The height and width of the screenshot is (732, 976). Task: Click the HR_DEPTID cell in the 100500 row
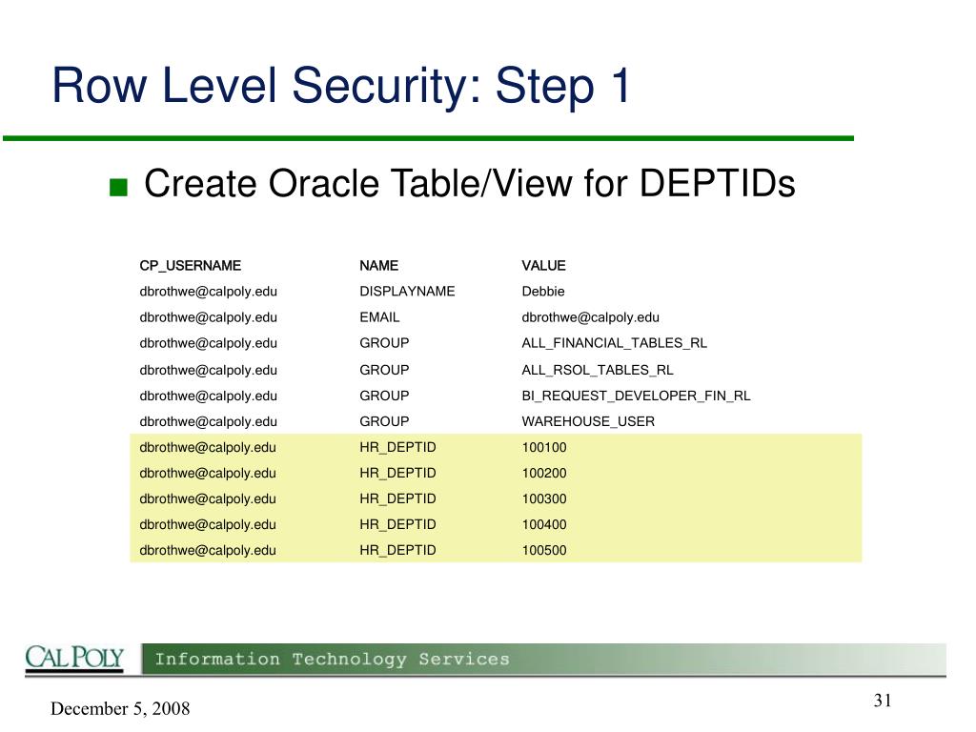pyautogui.click(x=397, y=550)
